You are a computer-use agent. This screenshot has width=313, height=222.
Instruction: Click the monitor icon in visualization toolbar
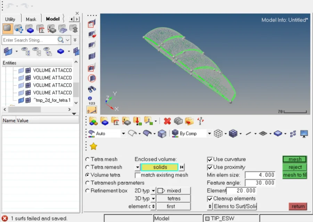point(304,134)
